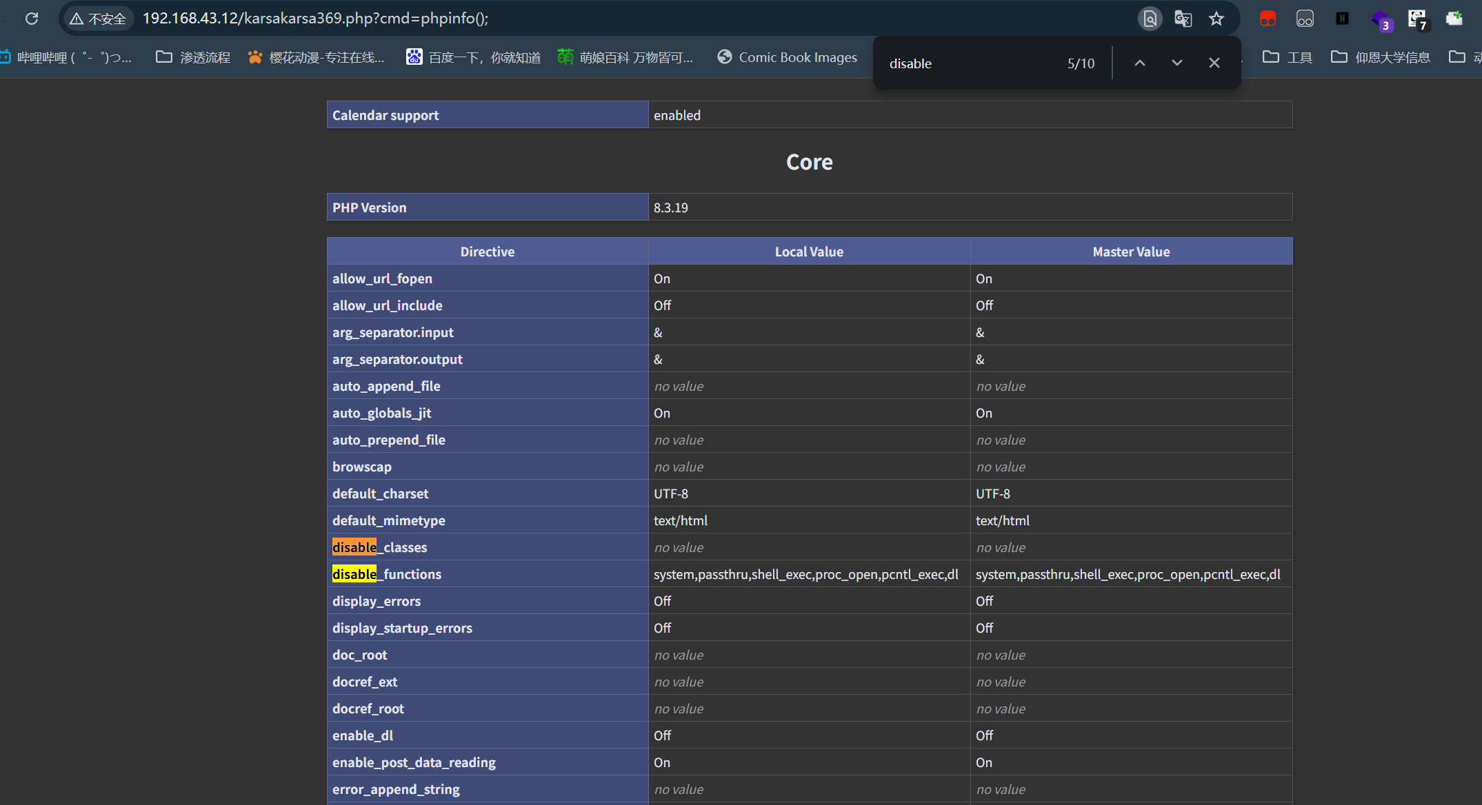
Task: Click the 不安全 security warning icon
Action: (98, 19)
